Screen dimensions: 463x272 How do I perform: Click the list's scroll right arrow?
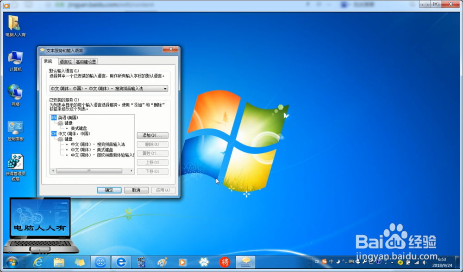pos(131,171)
